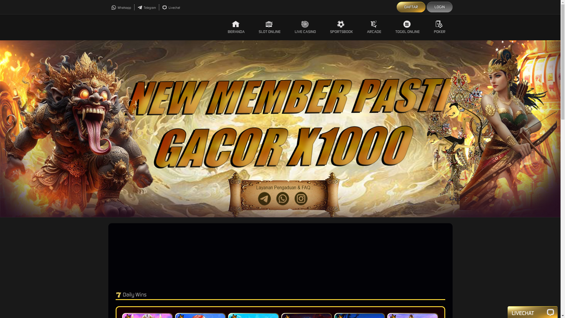Click the Beranda home icon
This screenshot has height=318, width=565.
click(x=236, y=24)
